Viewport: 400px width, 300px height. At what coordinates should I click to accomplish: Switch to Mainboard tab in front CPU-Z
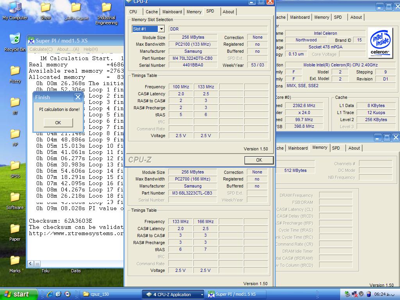point(172,12)
